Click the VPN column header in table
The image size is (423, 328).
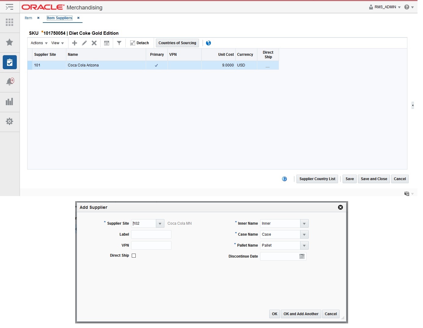185,55
